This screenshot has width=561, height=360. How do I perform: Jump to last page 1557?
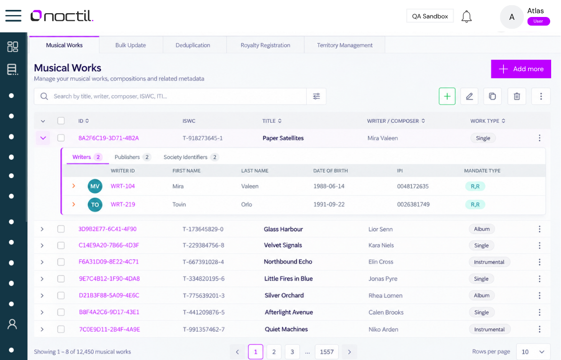327,352
